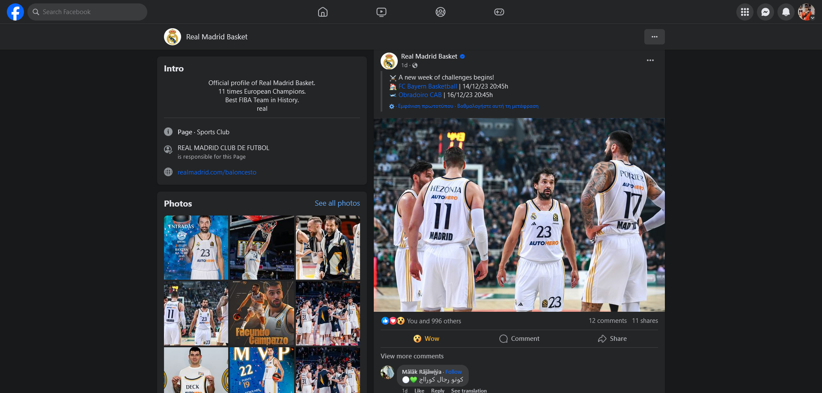Click the translation settings gear icon
This screenshot has width=822, height=393.
pos(392,106)
